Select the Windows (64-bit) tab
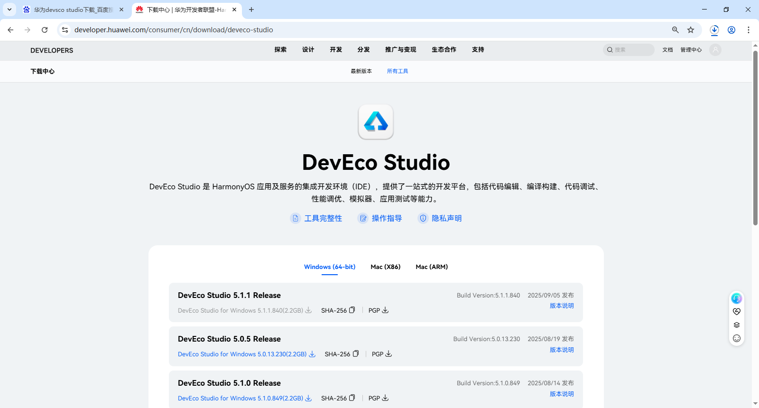This screenshot has height=408, width=759. click(330, 267)
